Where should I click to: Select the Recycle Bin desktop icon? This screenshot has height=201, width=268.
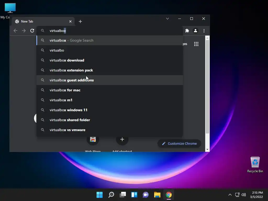(255, 165)
